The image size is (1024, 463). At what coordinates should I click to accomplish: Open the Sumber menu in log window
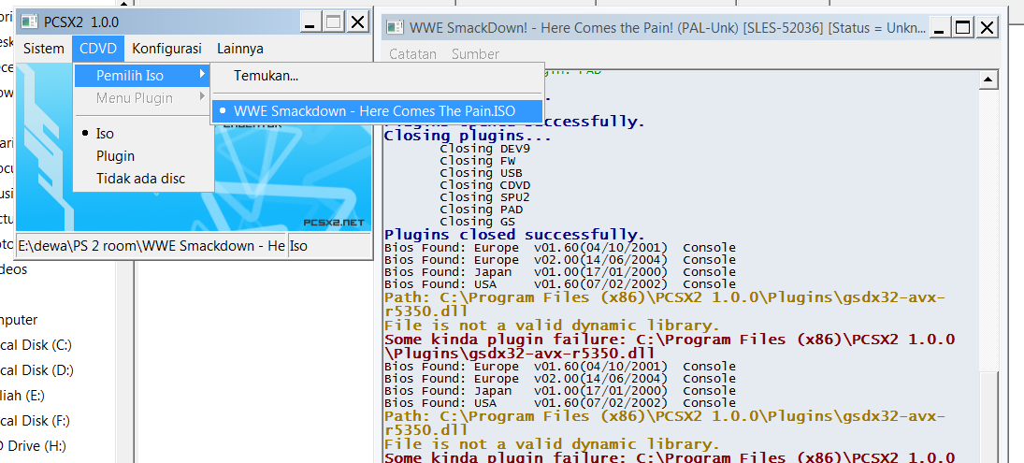(475, 54)
